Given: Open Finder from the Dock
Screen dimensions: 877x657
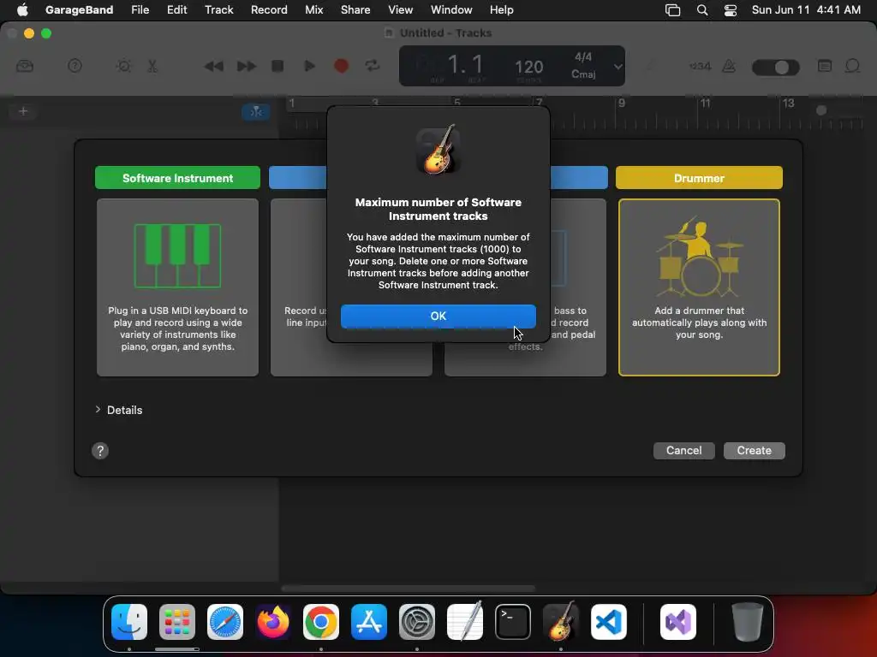Looking at the screenshot, I should pos(129,622).
